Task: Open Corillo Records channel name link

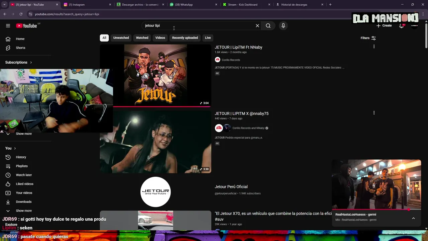Action: click(x=231, y=60)
